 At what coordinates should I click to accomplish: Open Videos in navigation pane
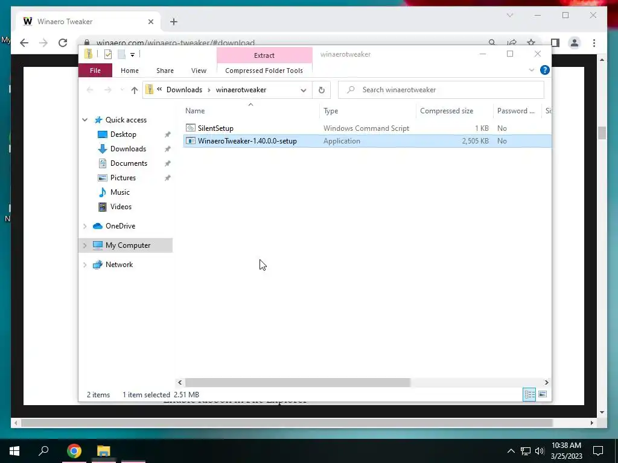coord(121,207)
